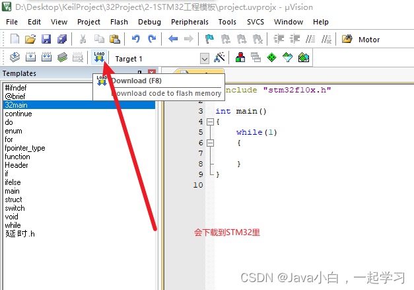Open Find in Files icon
Image resolution: width=414 pixels, height=290 pixels.
click(347, 39)
